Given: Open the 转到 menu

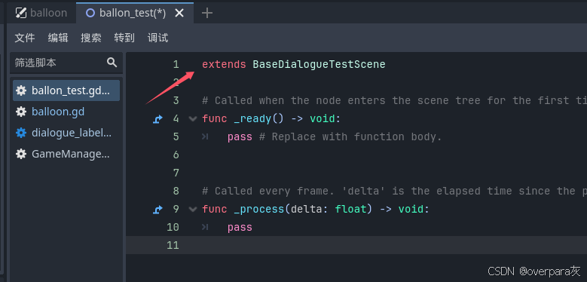Looking at the screenshot, I should (124, 38).
